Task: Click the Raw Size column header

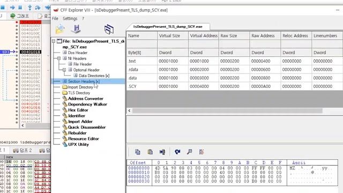Action: tap(234, 36)
